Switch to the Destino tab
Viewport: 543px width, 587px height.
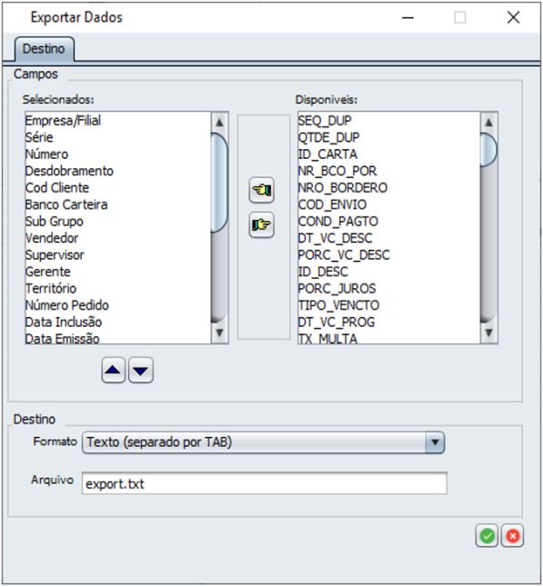(x=44, y=49)
